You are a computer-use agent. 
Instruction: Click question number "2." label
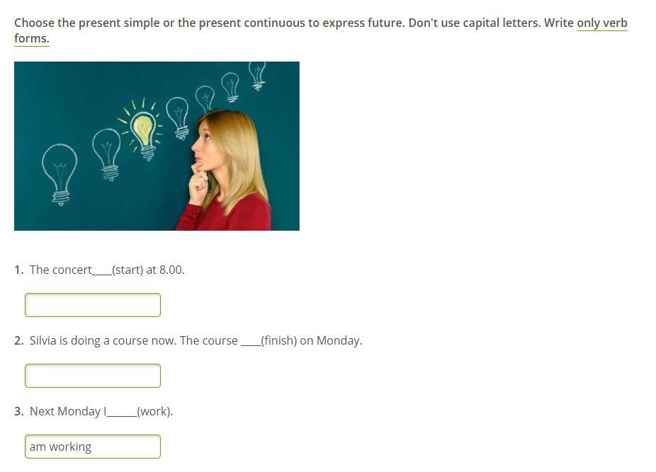click(19, 340)
